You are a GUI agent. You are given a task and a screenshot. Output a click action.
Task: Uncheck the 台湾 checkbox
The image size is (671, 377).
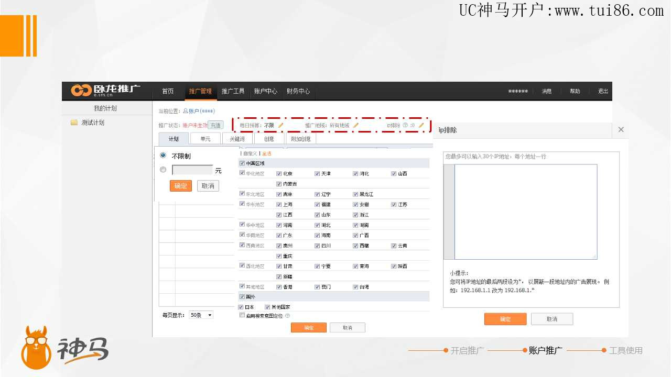(356, 287)
